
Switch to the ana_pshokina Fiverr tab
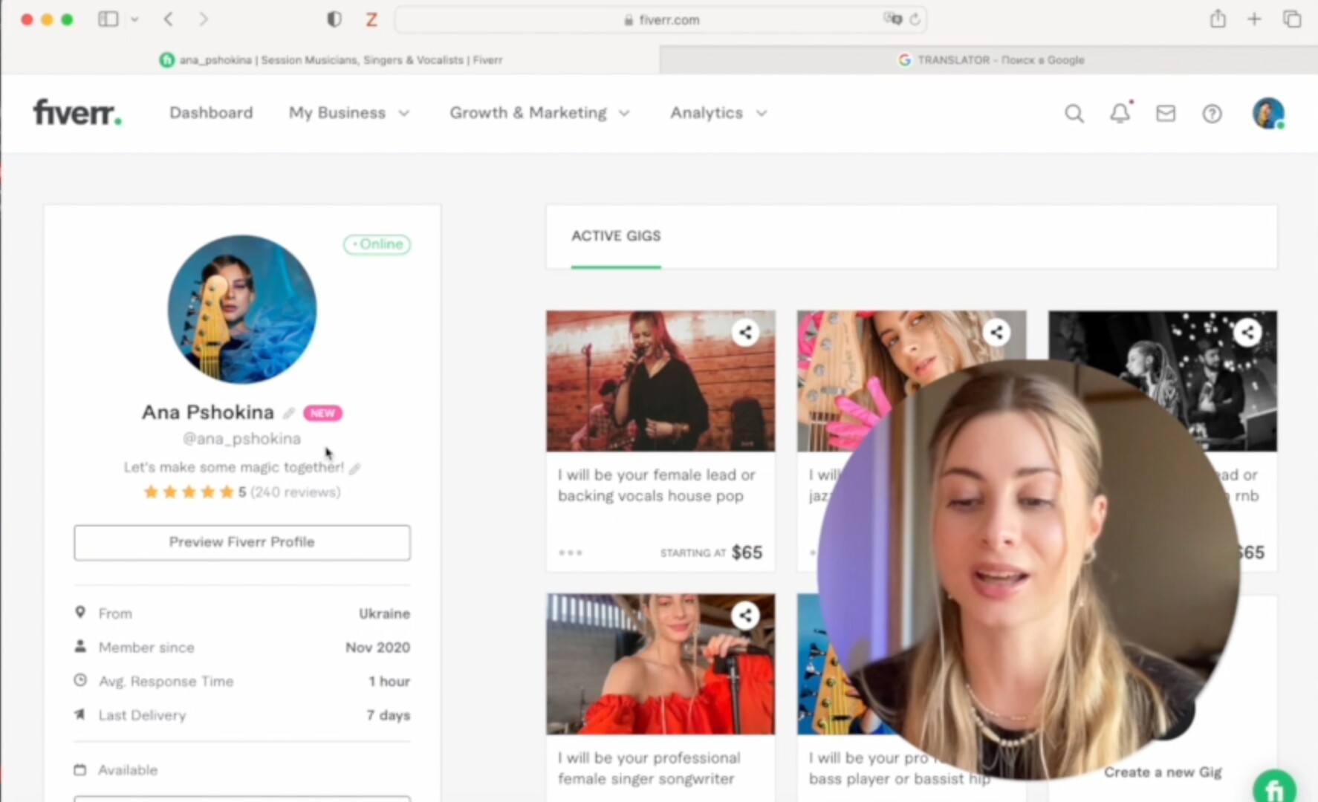click(x=331, y=59)
